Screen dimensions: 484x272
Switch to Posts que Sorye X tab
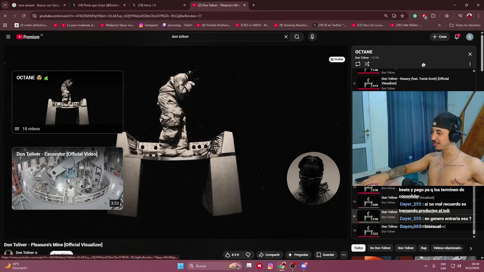(99, 5)
